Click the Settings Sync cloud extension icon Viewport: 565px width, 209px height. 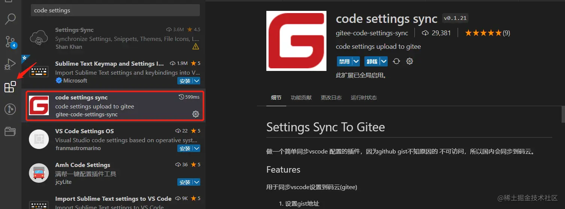click(x=39, y=38)
